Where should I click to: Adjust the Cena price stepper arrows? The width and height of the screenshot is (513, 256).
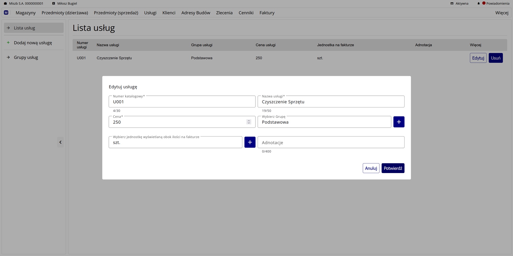pos(249,122)
